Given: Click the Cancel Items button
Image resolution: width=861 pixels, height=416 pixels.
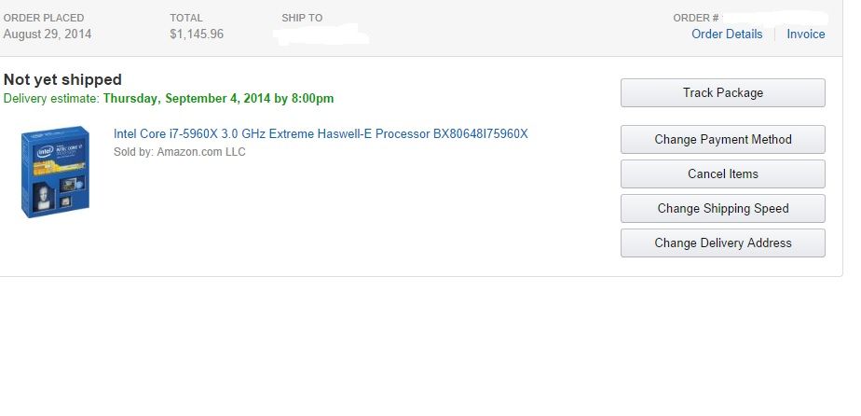Looking at the screenshot, I should point(723,174).
